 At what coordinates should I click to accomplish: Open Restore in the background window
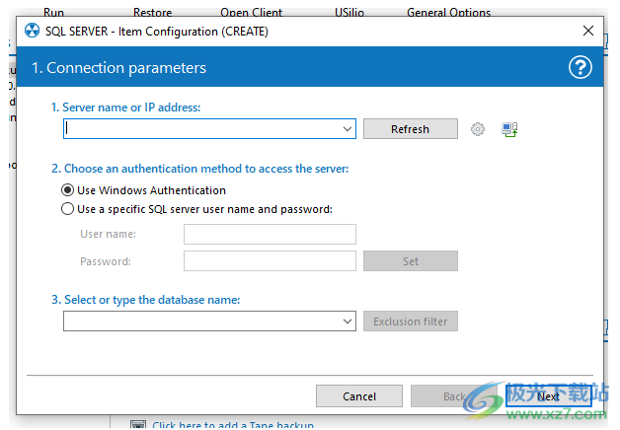(152, 13)
